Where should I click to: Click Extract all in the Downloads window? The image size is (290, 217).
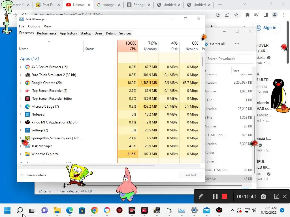215,44
